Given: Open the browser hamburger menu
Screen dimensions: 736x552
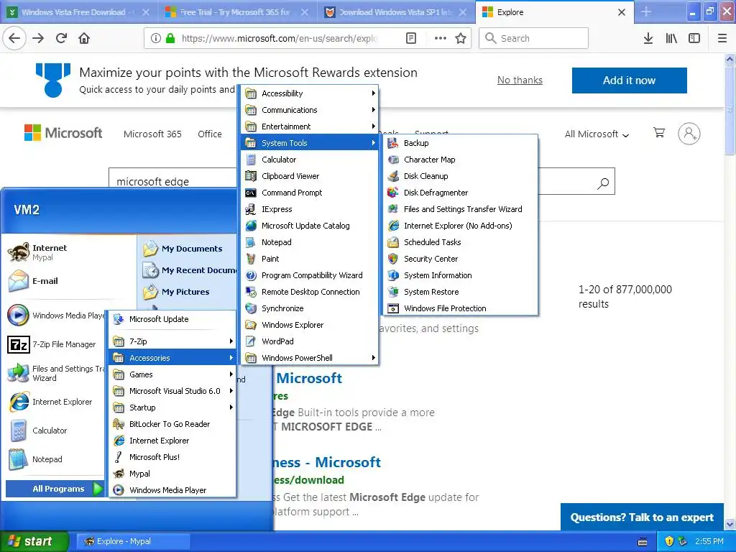Looking at the screenshot, I should pyautogui.click(x=722, y=38).
